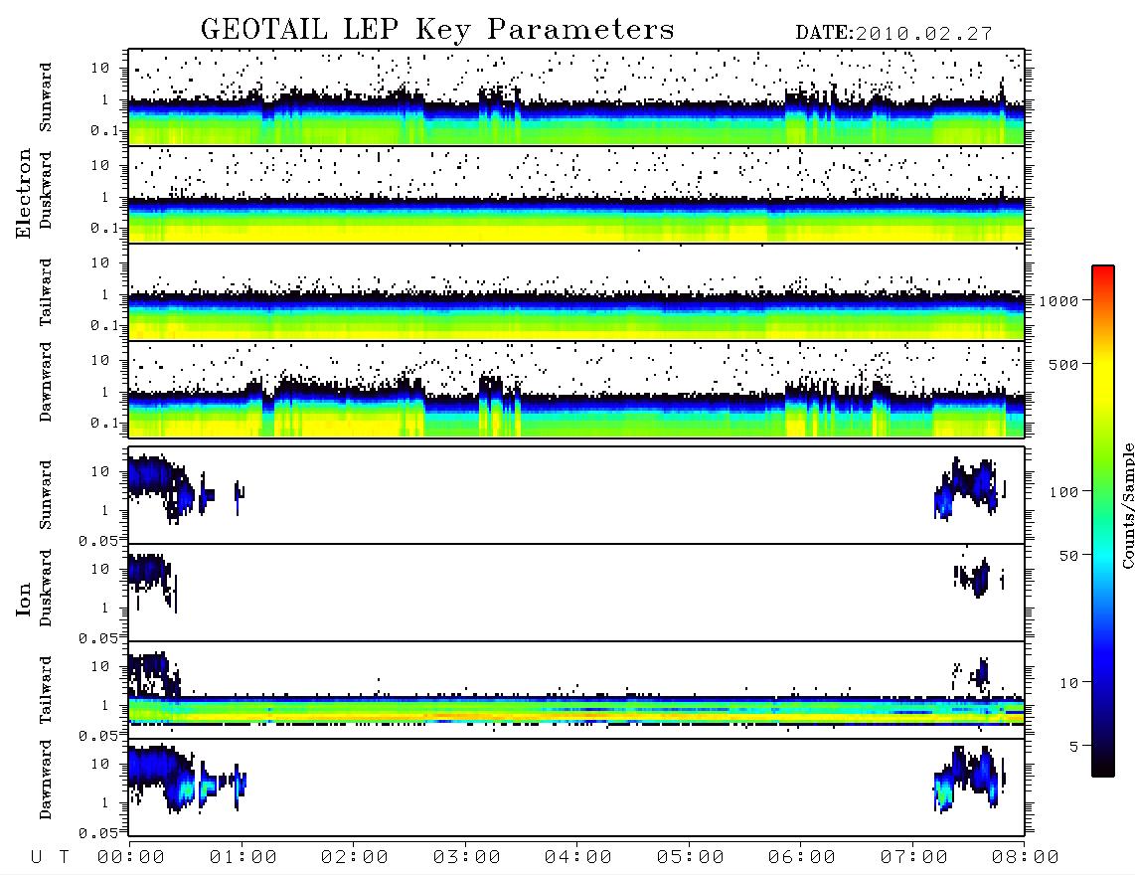The height and width of the screenshot is (875, 1135).
Task: Click the Ion Tailward panel label
Action: tap(46, 690)
